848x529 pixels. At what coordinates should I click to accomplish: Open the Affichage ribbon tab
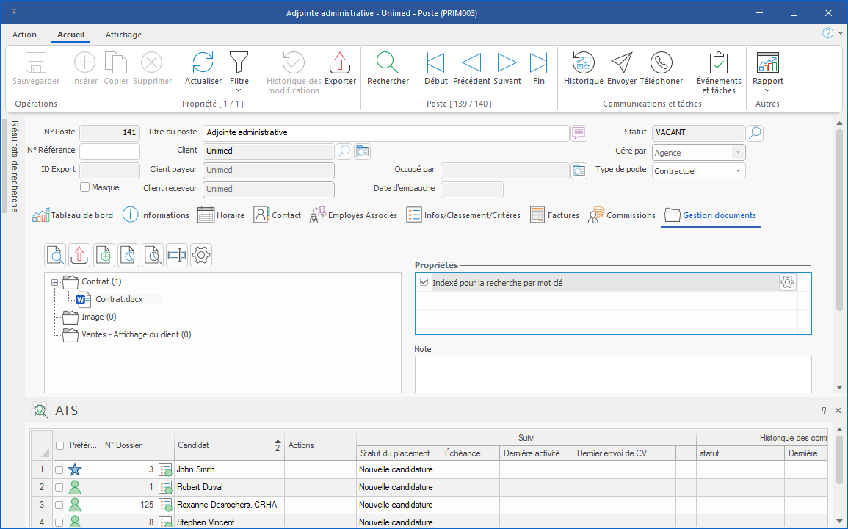[x=123, y=35]
